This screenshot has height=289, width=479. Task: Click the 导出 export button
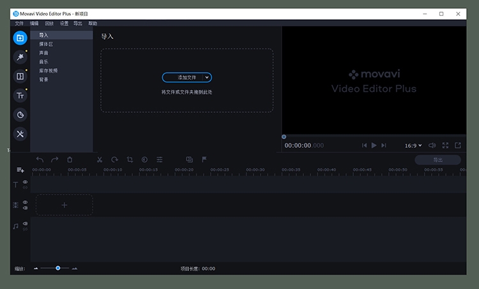pos(437,159)
